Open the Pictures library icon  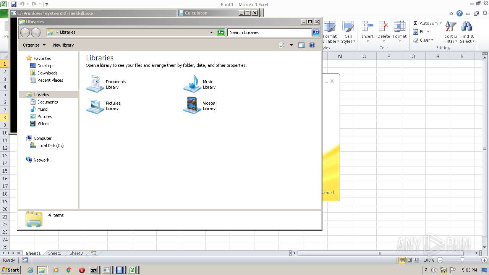95,106
